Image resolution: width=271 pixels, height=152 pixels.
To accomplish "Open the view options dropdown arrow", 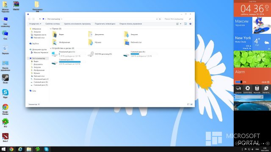I will pos(181,24).
